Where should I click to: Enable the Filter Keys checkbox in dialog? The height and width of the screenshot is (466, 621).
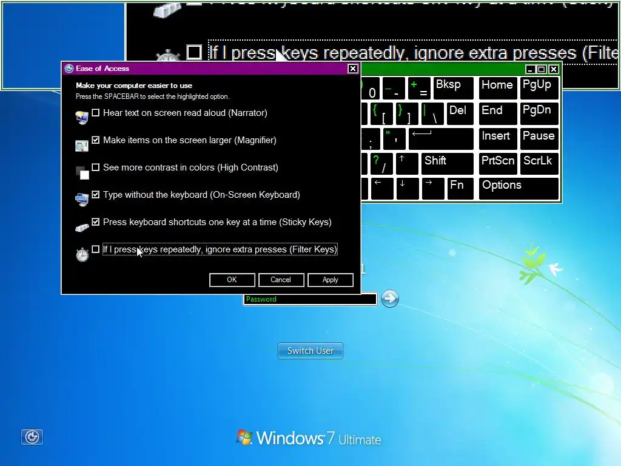click(x=95, y=249)
